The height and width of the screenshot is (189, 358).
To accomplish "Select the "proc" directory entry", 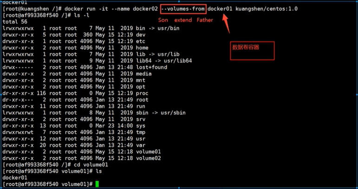I will coord(142,93).
